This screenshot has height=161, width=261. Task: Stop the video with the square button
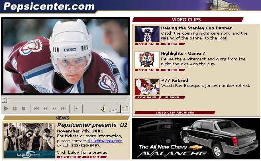(x=24, y=108)
